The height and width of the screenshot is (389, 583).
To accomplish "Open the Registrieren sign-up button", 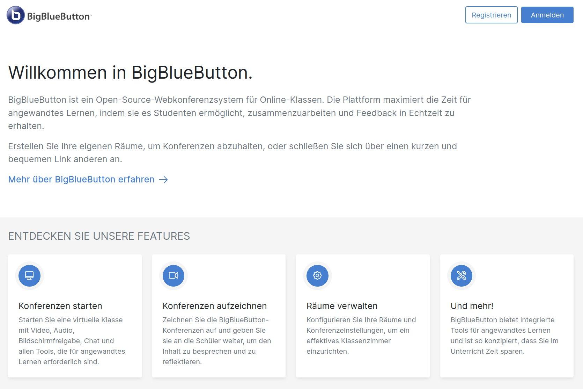I will point(491,15).
